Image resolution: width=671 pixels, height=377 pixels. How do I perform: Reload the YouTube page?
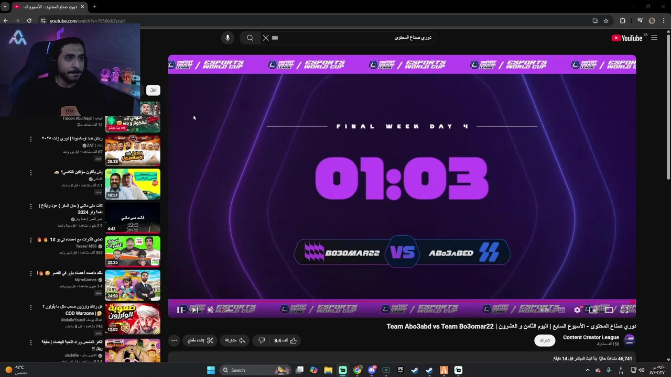pyautogui.click(x=29, y=20)
